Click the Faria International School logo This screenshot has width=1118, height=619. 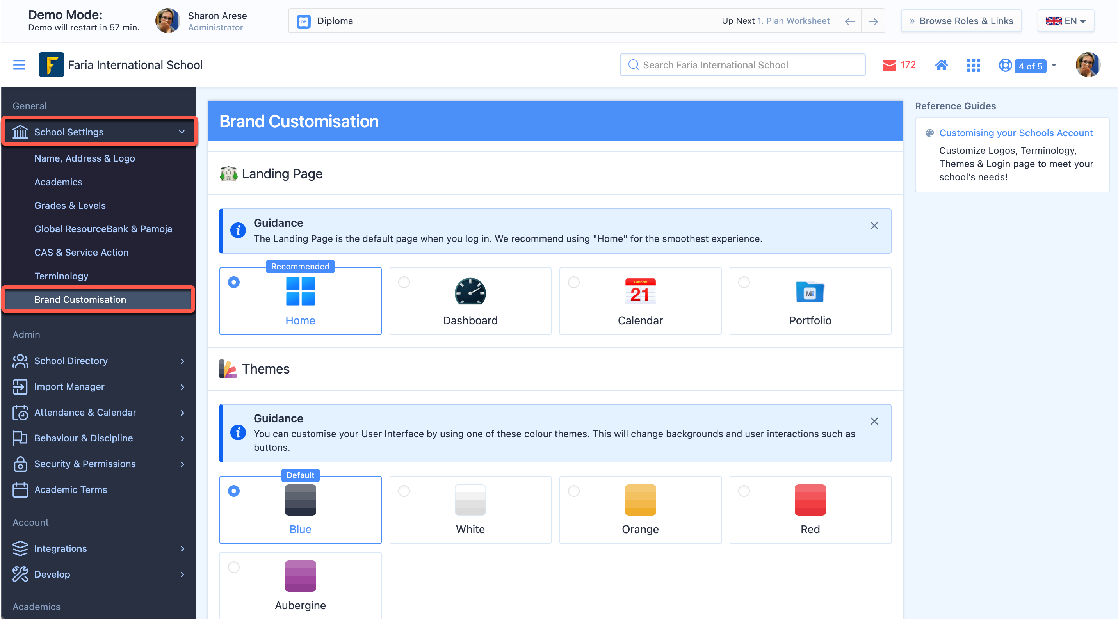(x=51, y=65)
